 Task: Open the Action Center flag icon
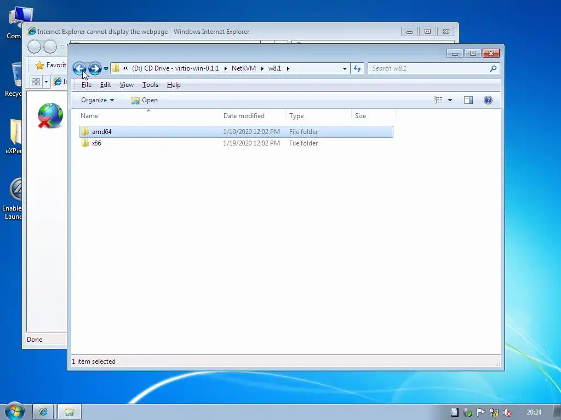[x=481, y=412]
